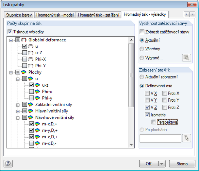Expand the Základní vnitřní síly node
Viewport: 199px width, 171px height.
(18, 105)
